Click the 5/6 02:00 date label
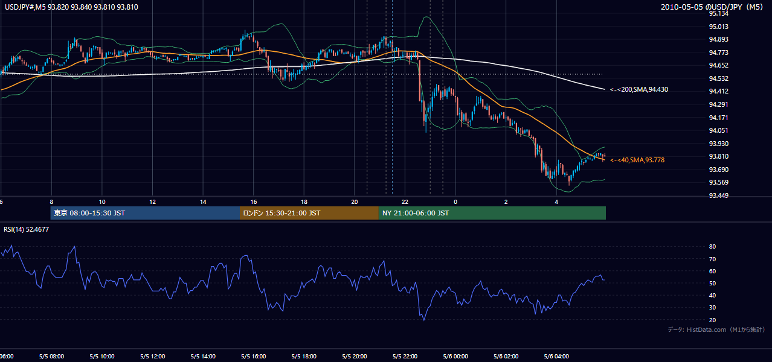Screen dimensions: 772x362 pos(506,357)
